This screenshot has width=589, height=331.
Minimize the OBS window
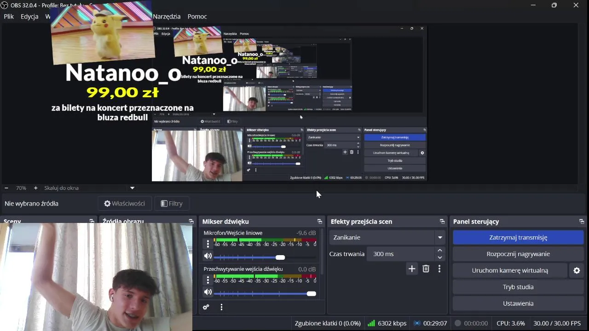533,5
